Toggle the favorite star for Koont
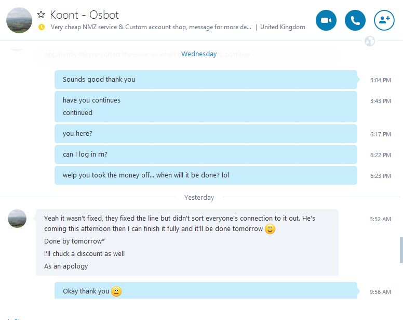The height and width of the screenshot is (320, 403). click(x=42, y=15)
